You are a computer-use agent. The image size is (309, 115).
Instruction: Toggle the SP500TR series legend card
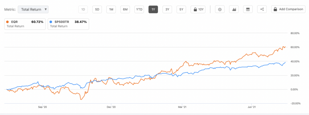(69, 24)
